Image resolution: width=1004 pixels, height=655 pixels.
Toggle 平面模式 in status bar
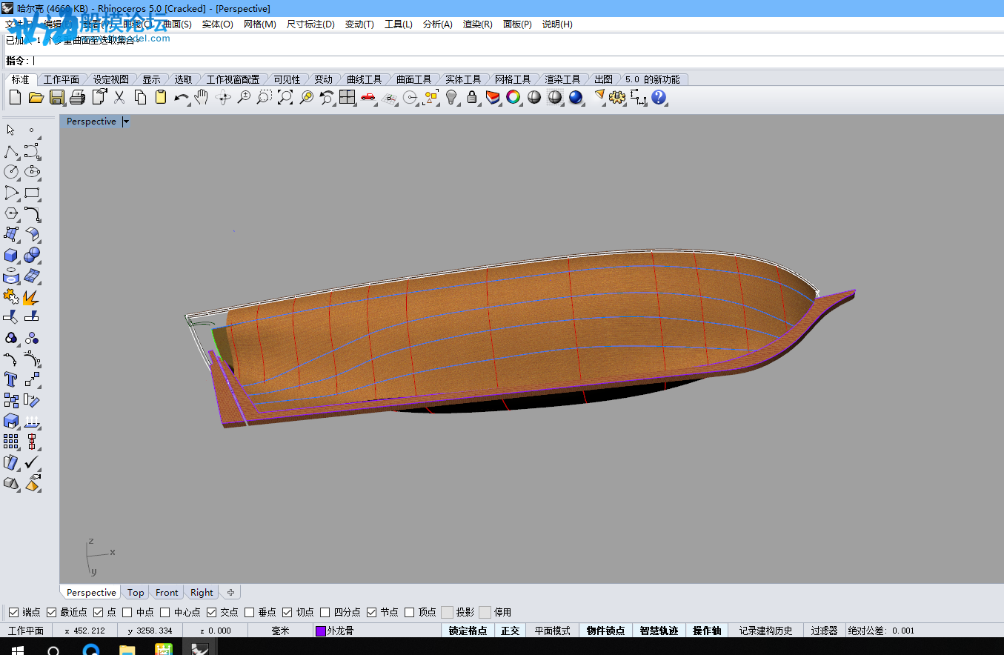[553, 631]
